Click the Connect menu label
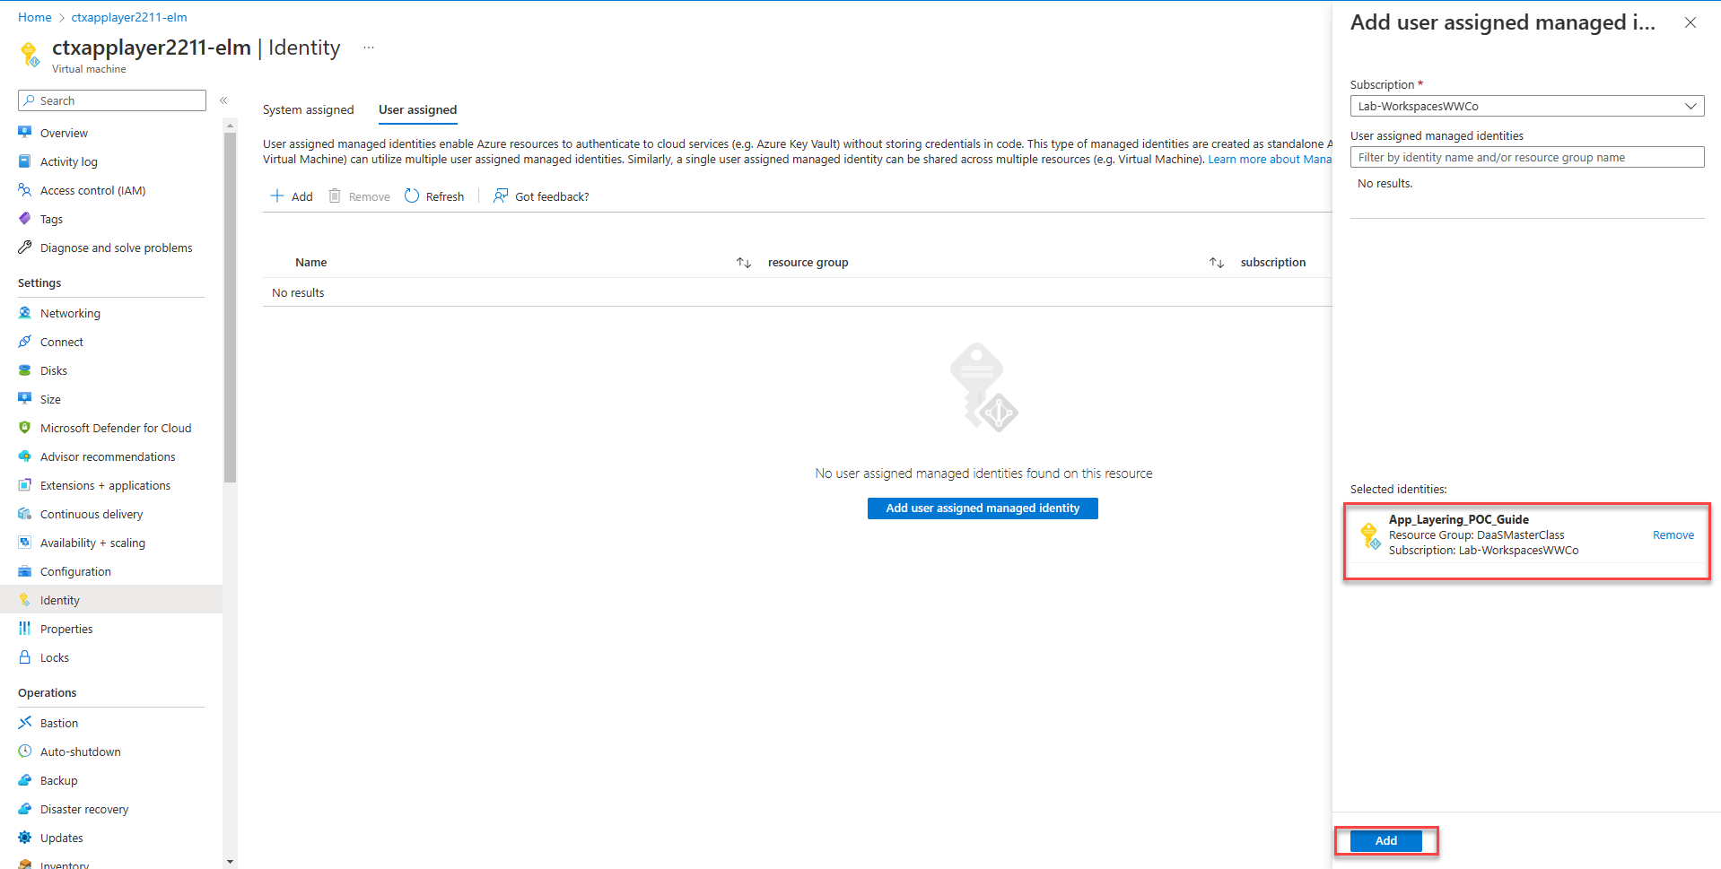1721x869 pixels. (x=62, y=342)
